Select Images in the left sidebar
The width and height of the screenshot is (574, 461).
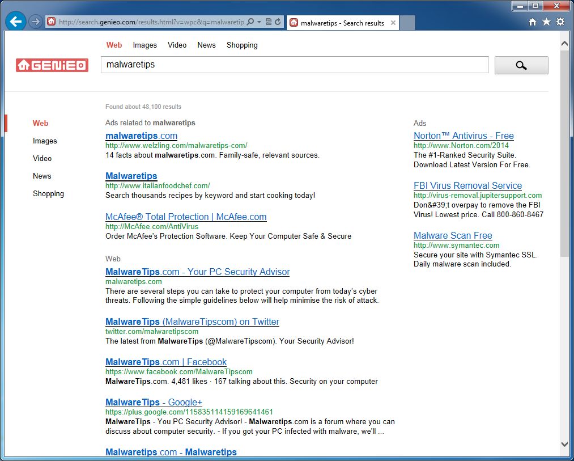click(x=45, y=141)
